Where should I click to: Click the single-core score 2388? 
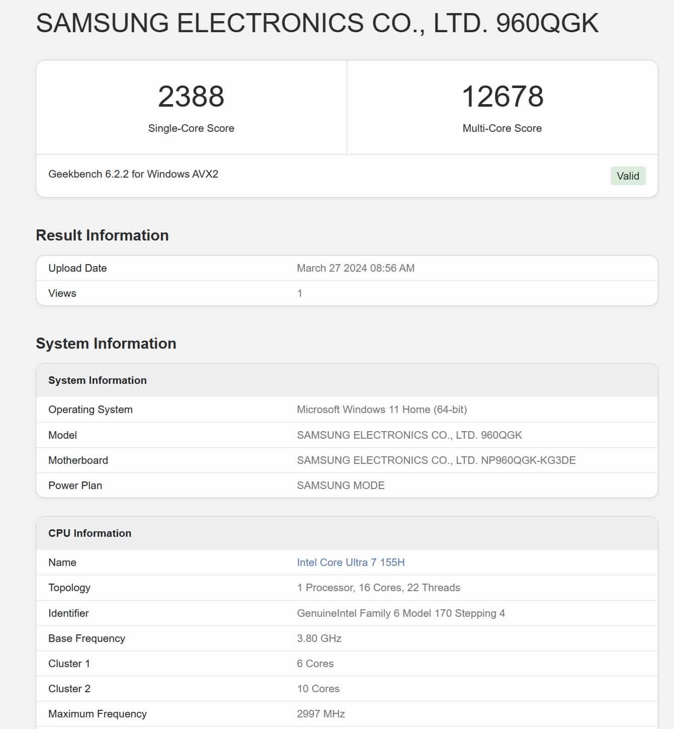pyautogui.click(x=191, y=96)
